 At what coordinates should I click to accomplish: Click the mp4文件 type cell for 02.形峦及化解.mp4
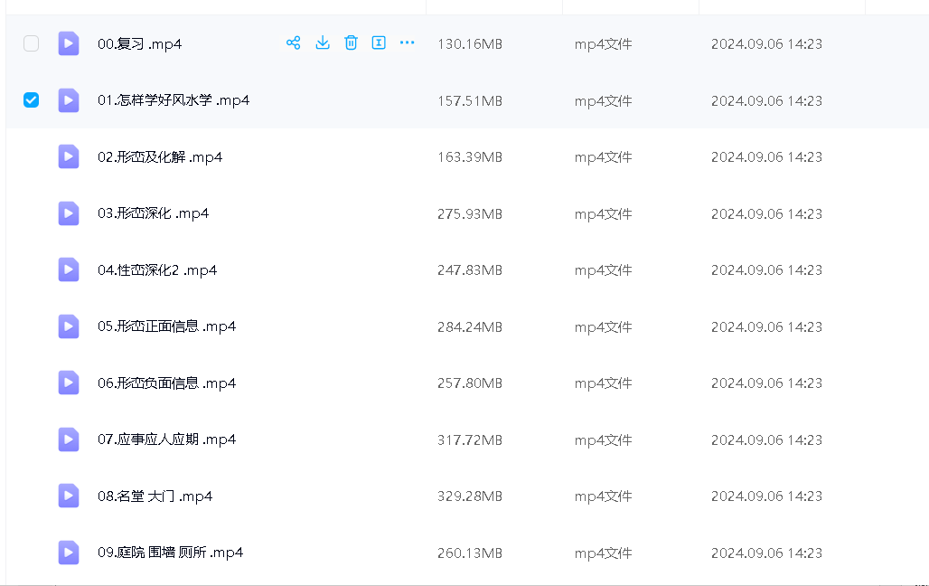tap(603, 157)
